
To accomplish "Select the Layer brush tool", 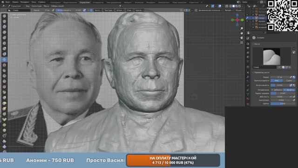I will point(4,43).
